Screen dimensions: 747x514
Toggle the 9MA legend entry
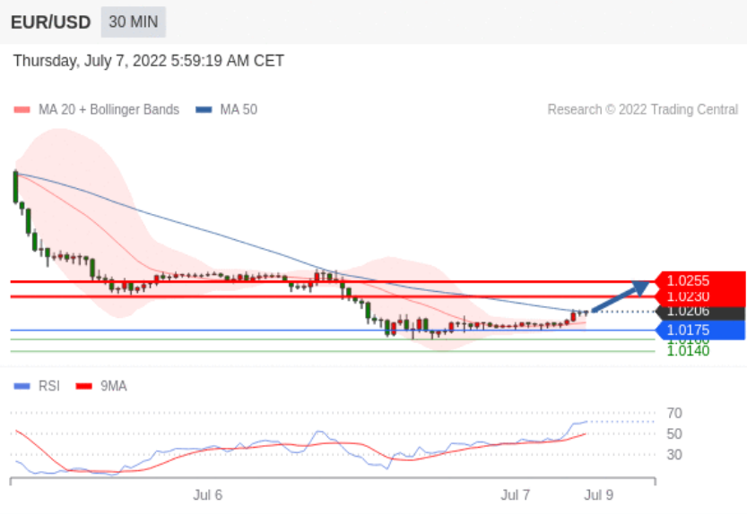tap(101, 386)
